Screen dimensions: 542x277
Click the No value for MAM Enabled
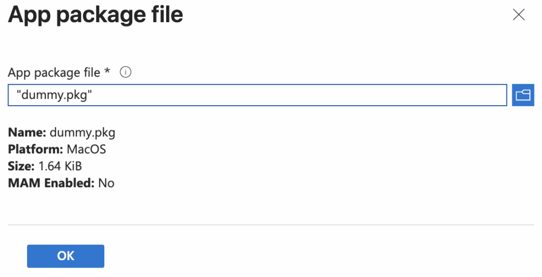[106, 183]
